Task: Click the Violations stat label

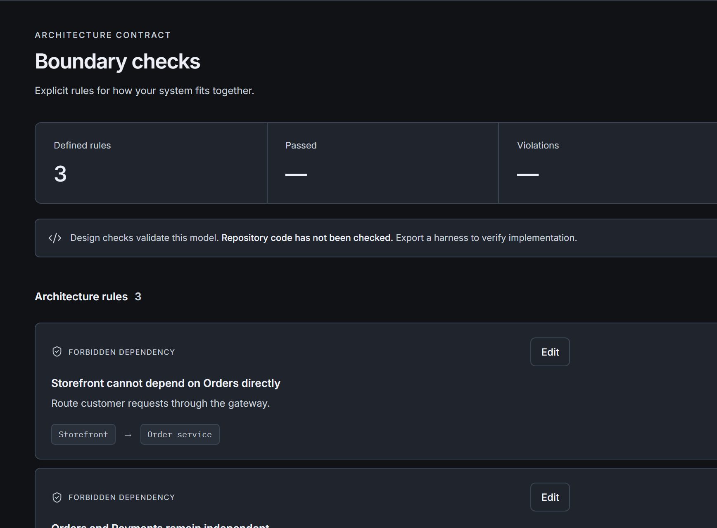Action: pyautogui.click(x=538, y=145)
